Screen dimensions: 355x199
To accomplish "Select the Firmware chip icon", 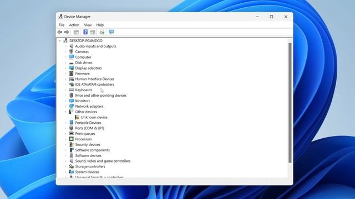I will (71, 74).
